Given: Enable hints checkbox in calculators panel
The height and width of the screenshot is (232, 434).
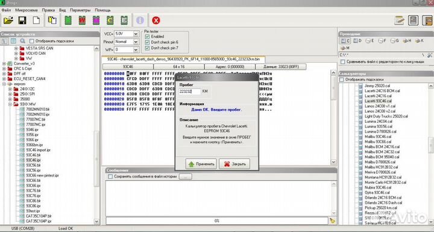Looking at the screenshot, I should point(342,80).
